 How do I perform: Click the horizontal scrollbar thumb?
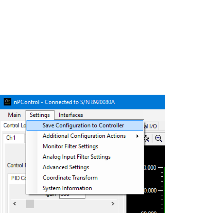pyautogui.click(x=30, y=204)
